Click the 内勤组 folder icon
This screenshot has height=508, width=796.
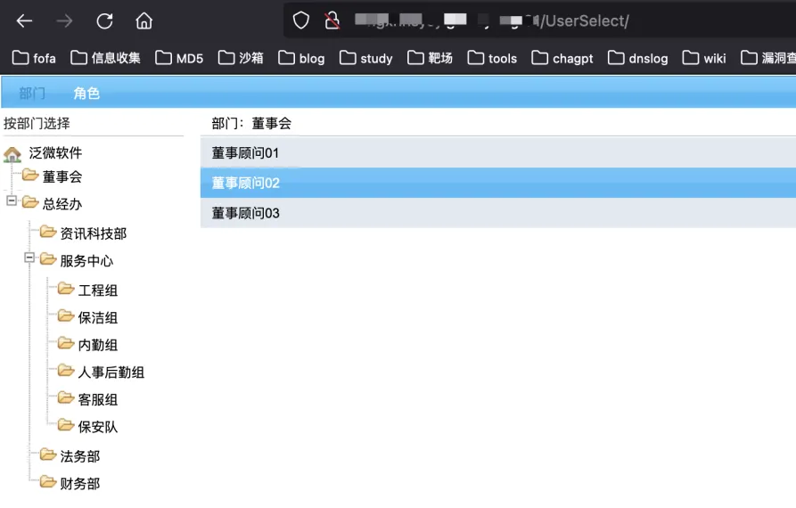click(x=66, y=344)
